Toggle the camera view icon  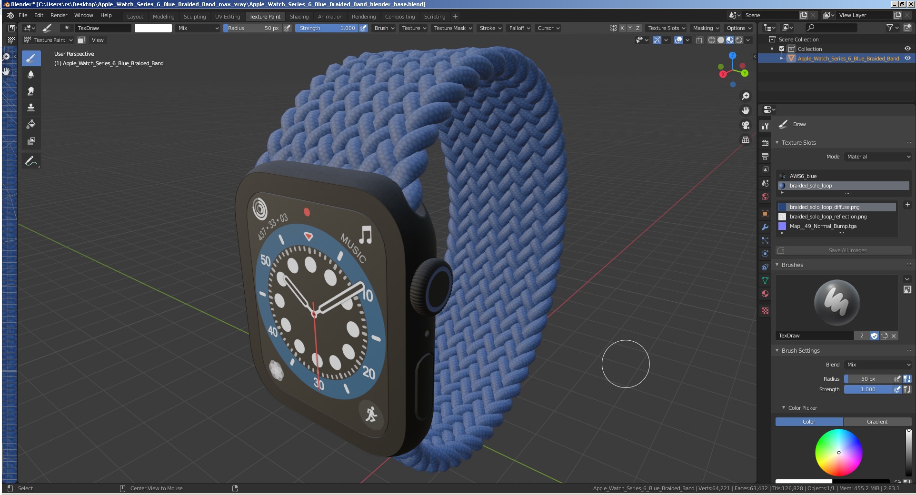[x=746, y=125]
